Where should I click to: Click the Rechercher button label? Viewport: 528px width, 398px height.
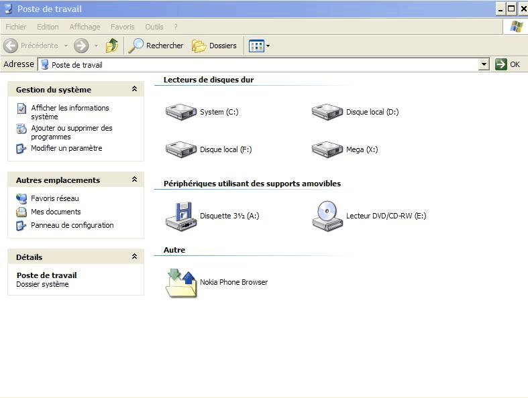point(164,46)
